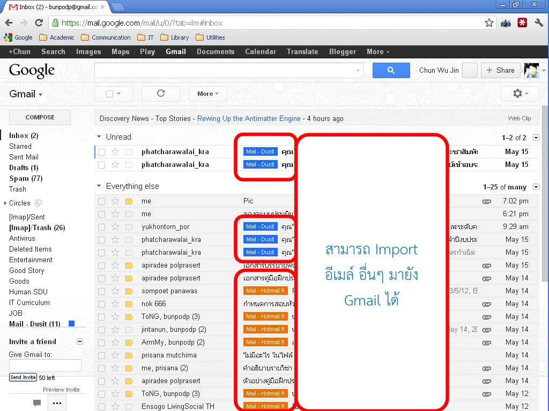The image size is (549, 411).
Task: Open Calendar from Google bar
Action: tap(261, 52)
